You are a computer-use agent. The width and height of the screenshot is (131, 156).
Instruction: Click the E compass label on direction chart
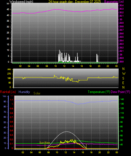pos(123,83)
